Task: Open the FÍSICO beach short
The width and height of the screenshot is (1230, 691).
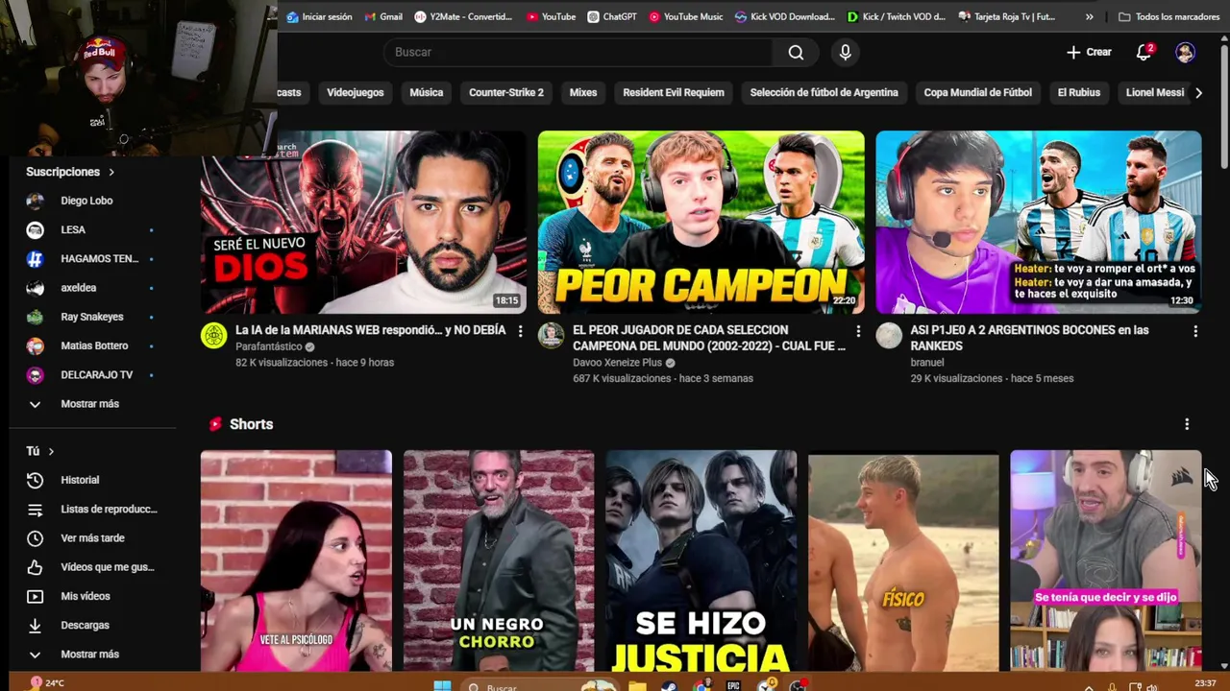Action: [x=903, y=560]
